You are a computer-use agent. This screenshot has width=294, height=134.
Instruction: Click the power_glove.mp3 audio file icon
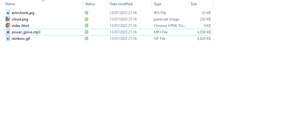[x=8, y=32]
